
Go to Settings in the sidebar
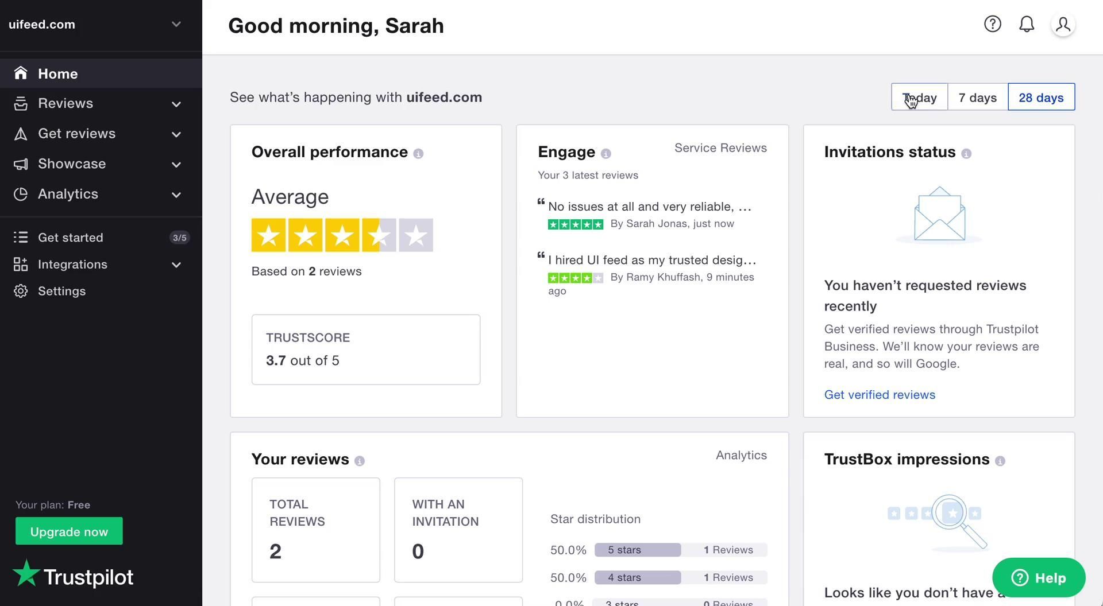coord(61,291)
